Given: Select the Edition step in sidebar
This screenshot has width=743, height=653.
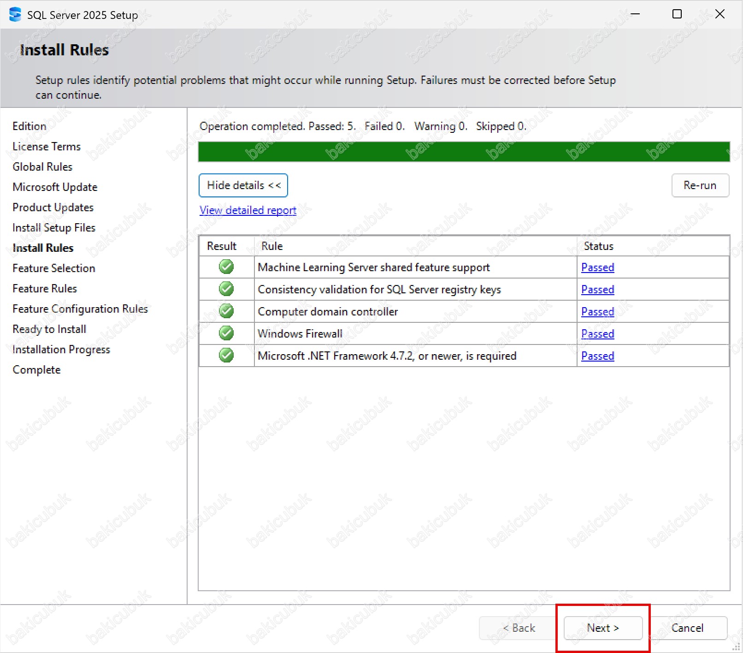Looking at the screenshot, I should (x=29, y=126).
